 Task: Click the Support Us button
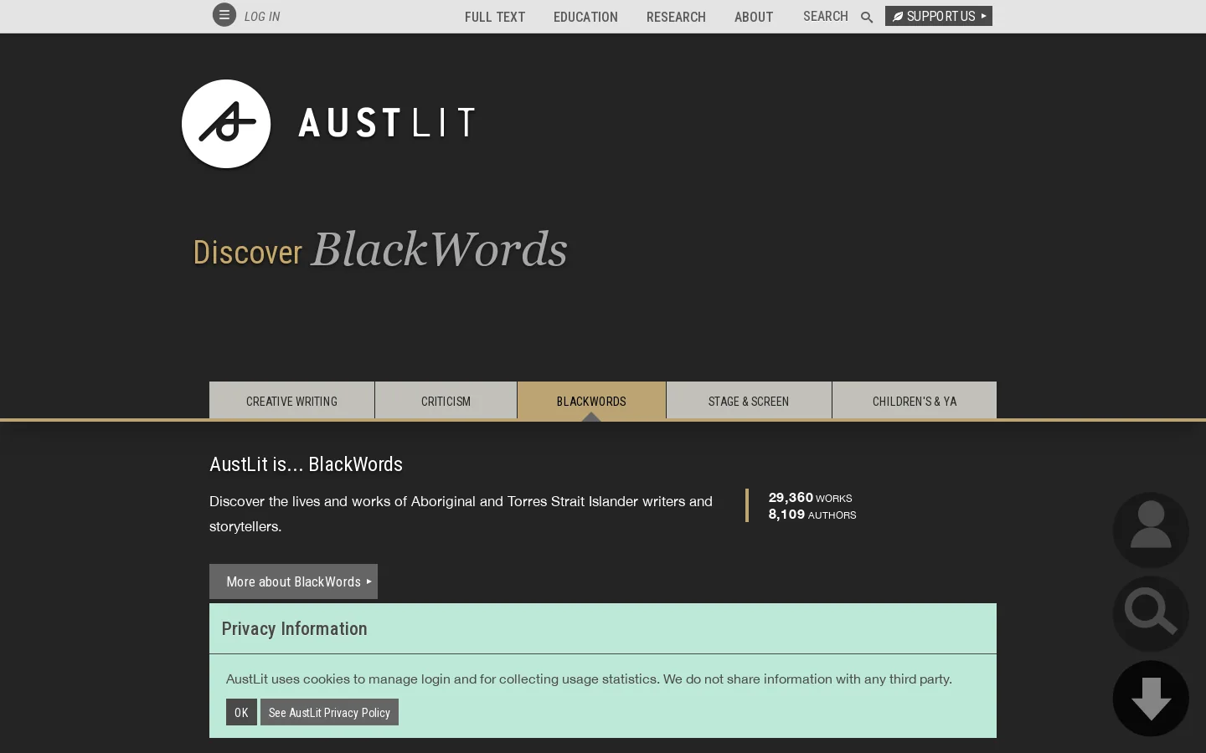(x=939, y=16)
